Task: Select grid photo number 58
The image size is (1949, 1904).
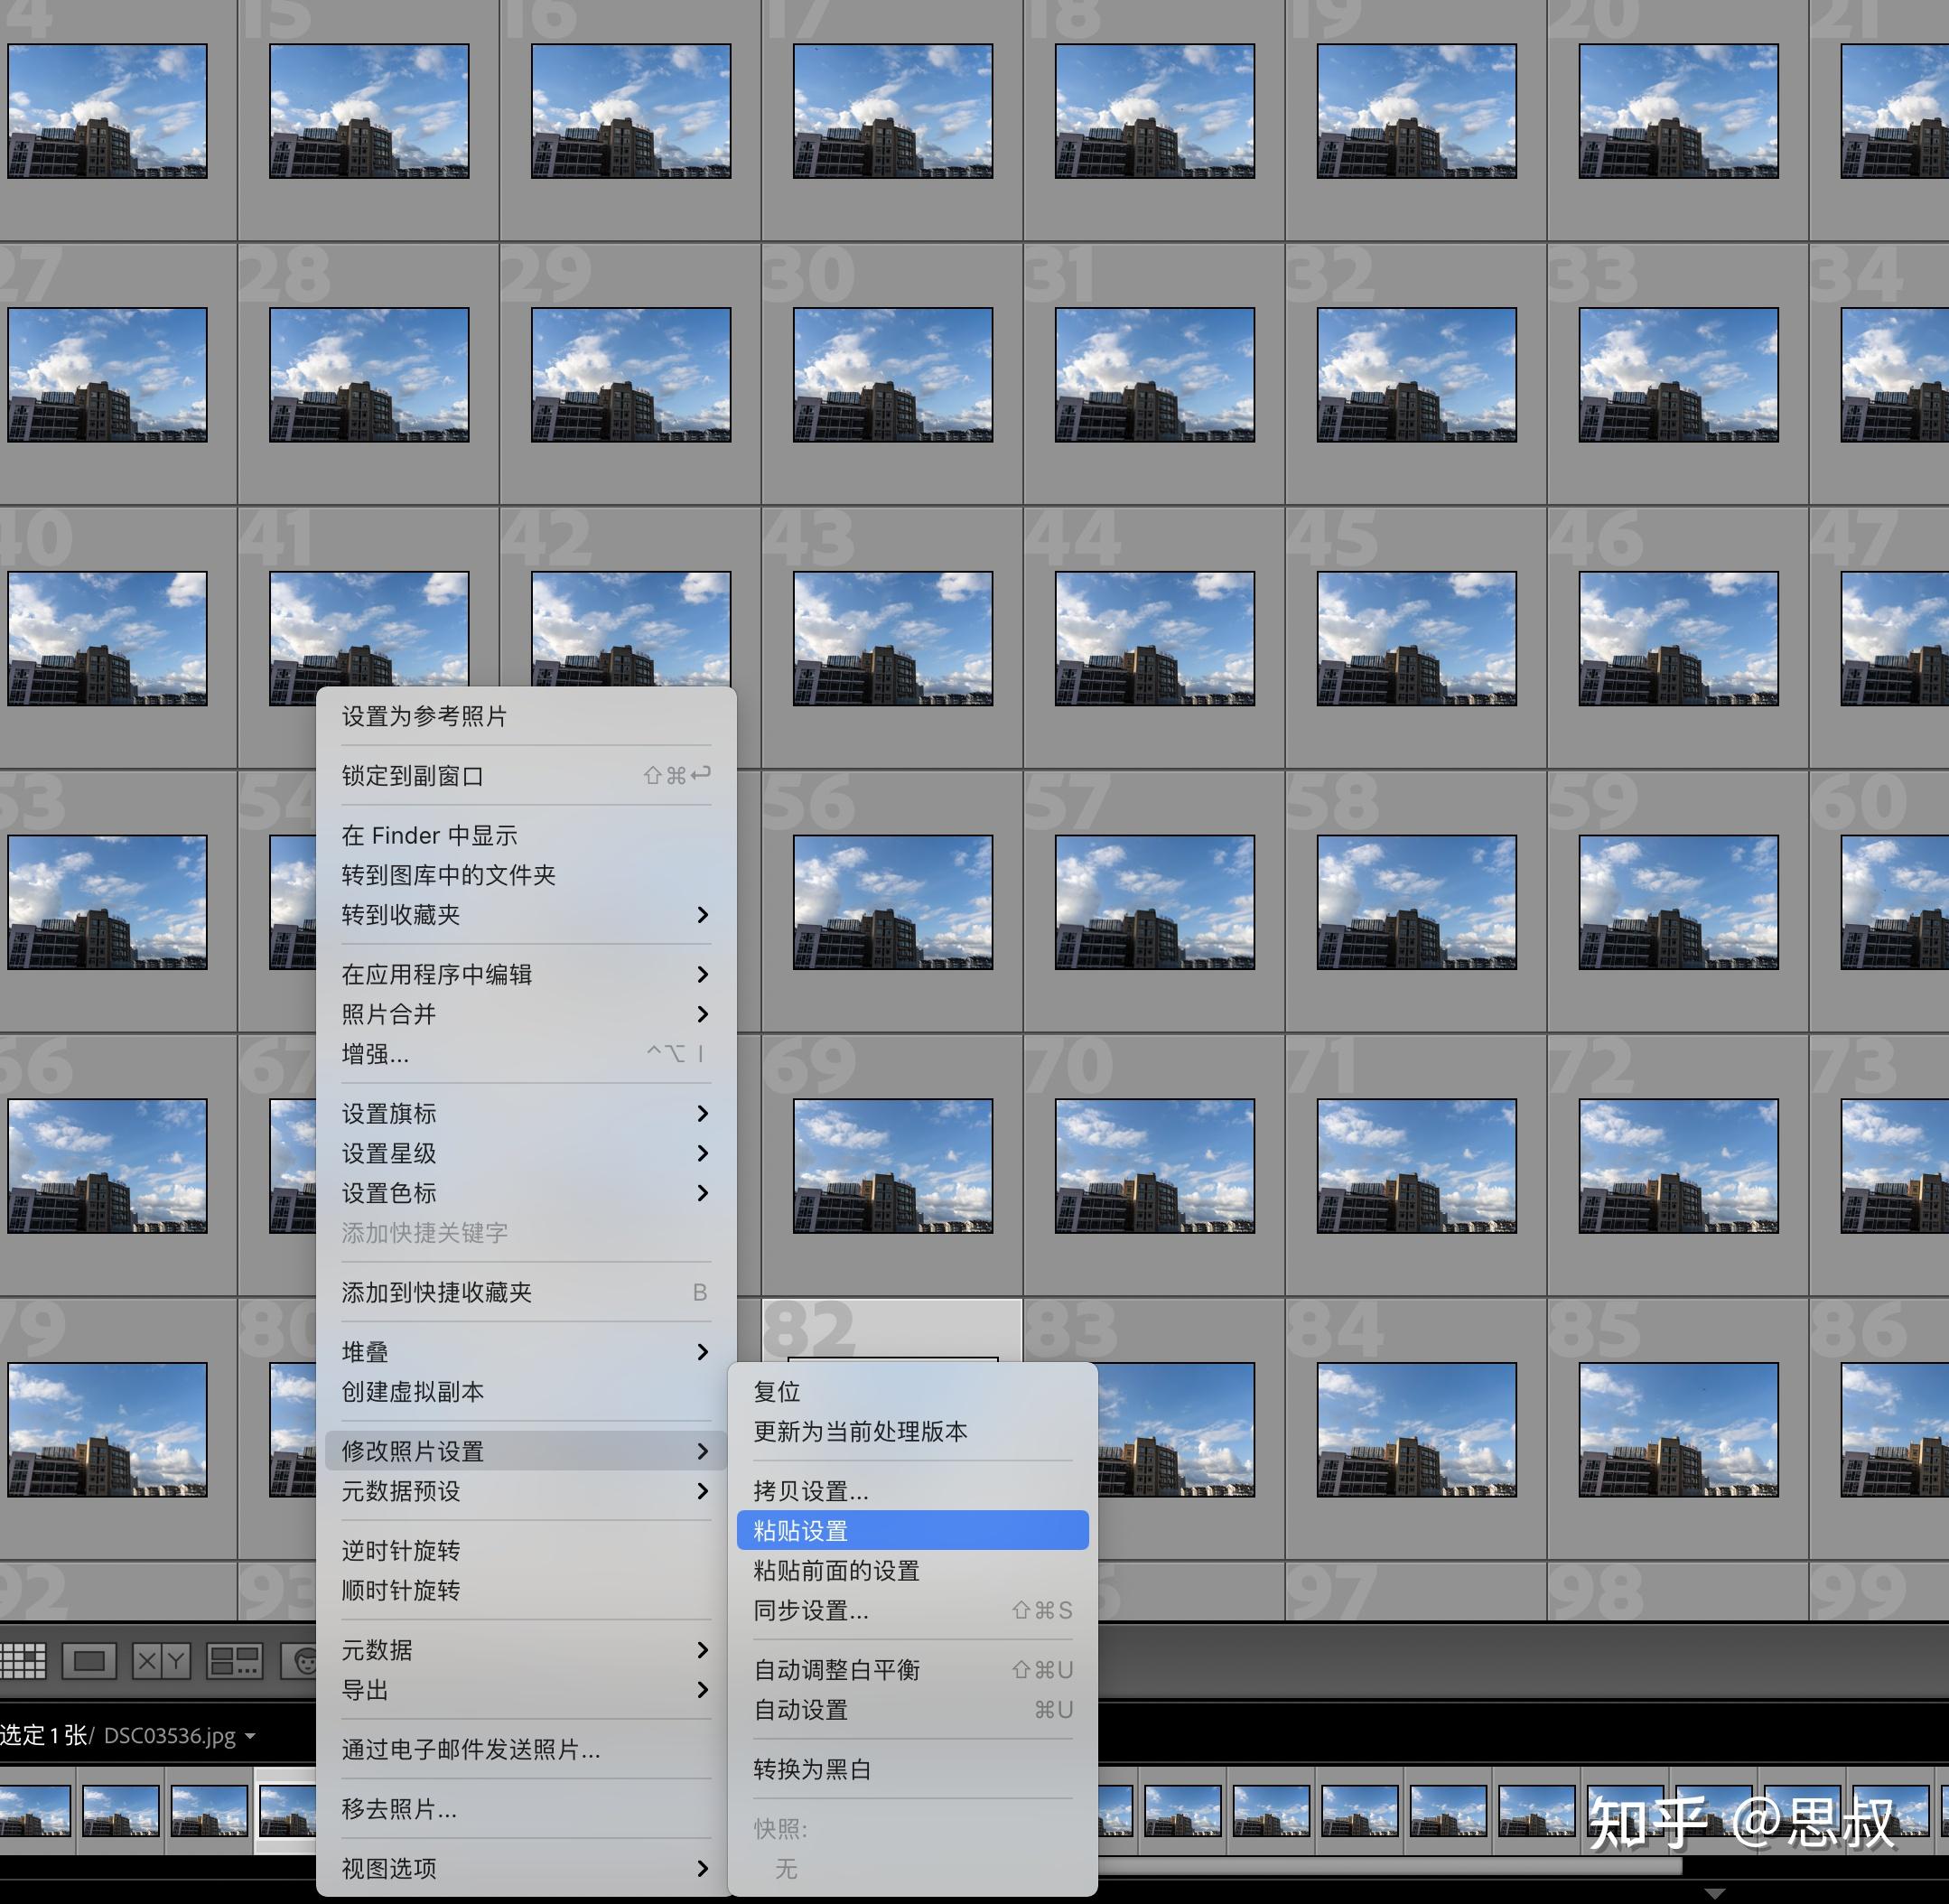Action: 1416,902
